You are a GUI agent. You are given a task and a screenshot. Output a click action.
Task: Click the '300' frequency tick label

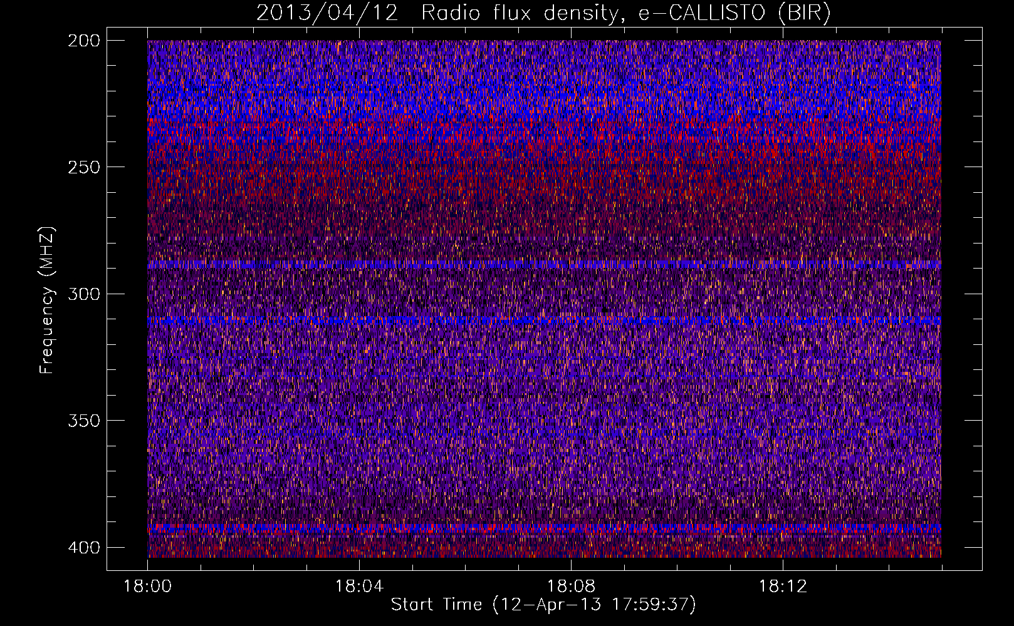[84, 294]
